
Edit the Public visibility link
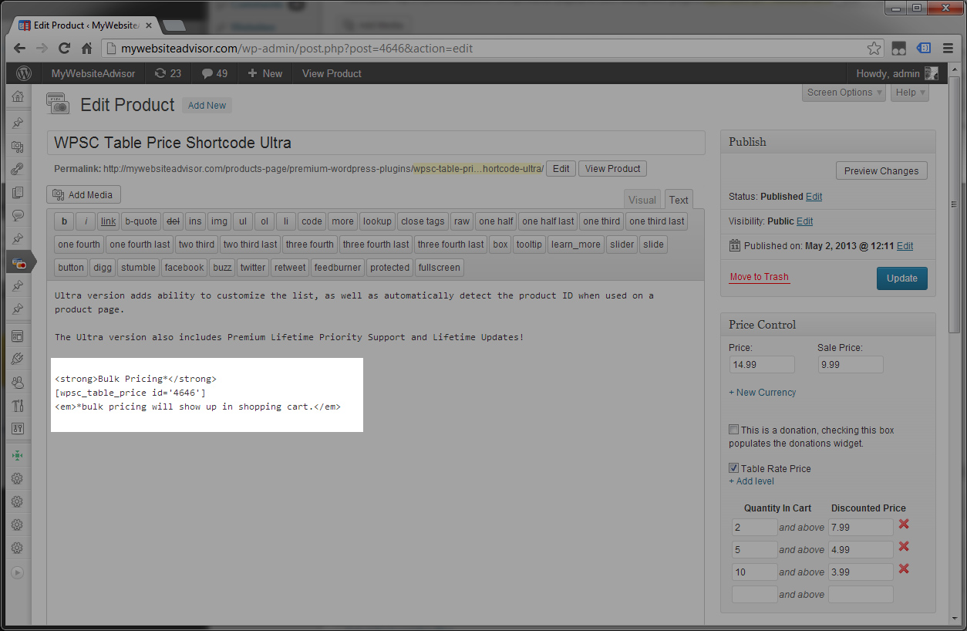coord(805,221)
